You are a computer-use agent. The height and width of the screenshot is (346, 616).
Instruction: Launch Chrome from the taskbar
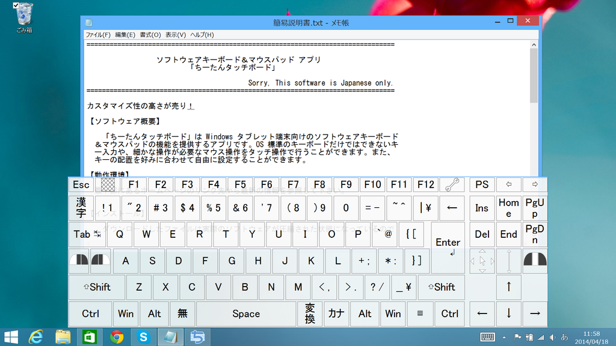118,338
